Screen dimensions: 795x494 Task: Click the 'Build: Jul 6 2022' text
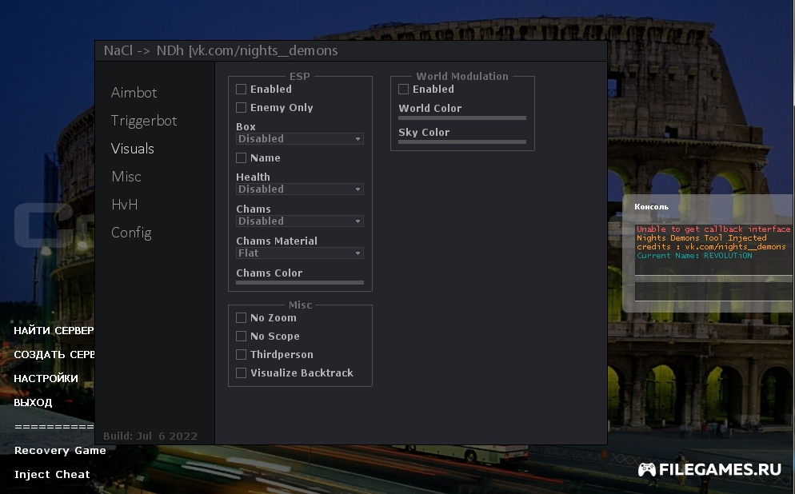[x=150, y=436]
